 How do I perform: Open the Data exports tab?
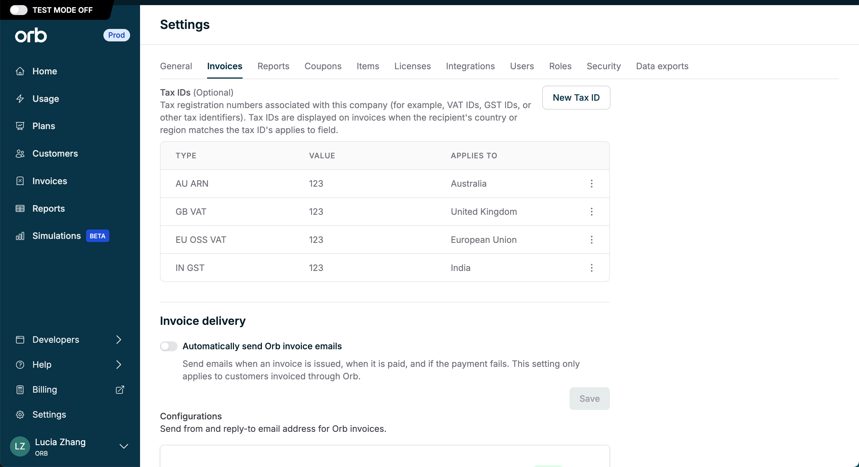[x=662, y=66]
